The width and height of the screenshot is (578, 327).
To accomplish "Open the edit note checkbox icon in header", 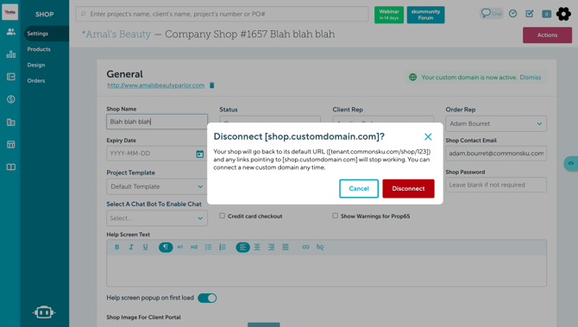I will click(x=530, y=14).
